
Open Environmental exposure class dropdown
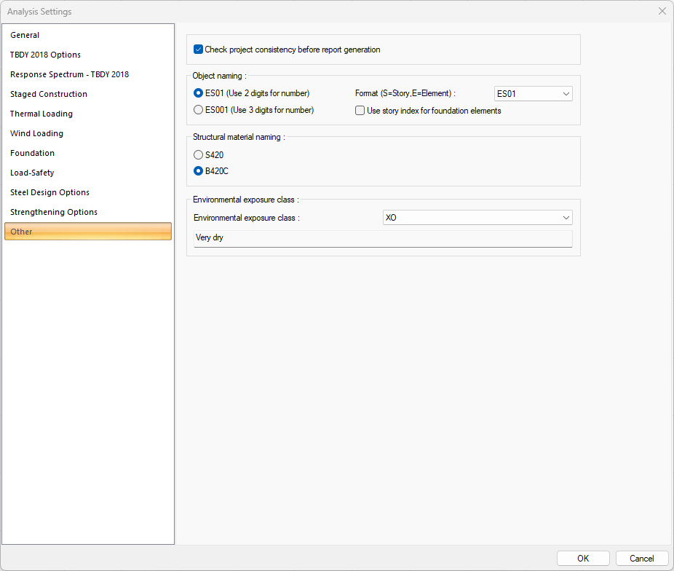(477, 217)
